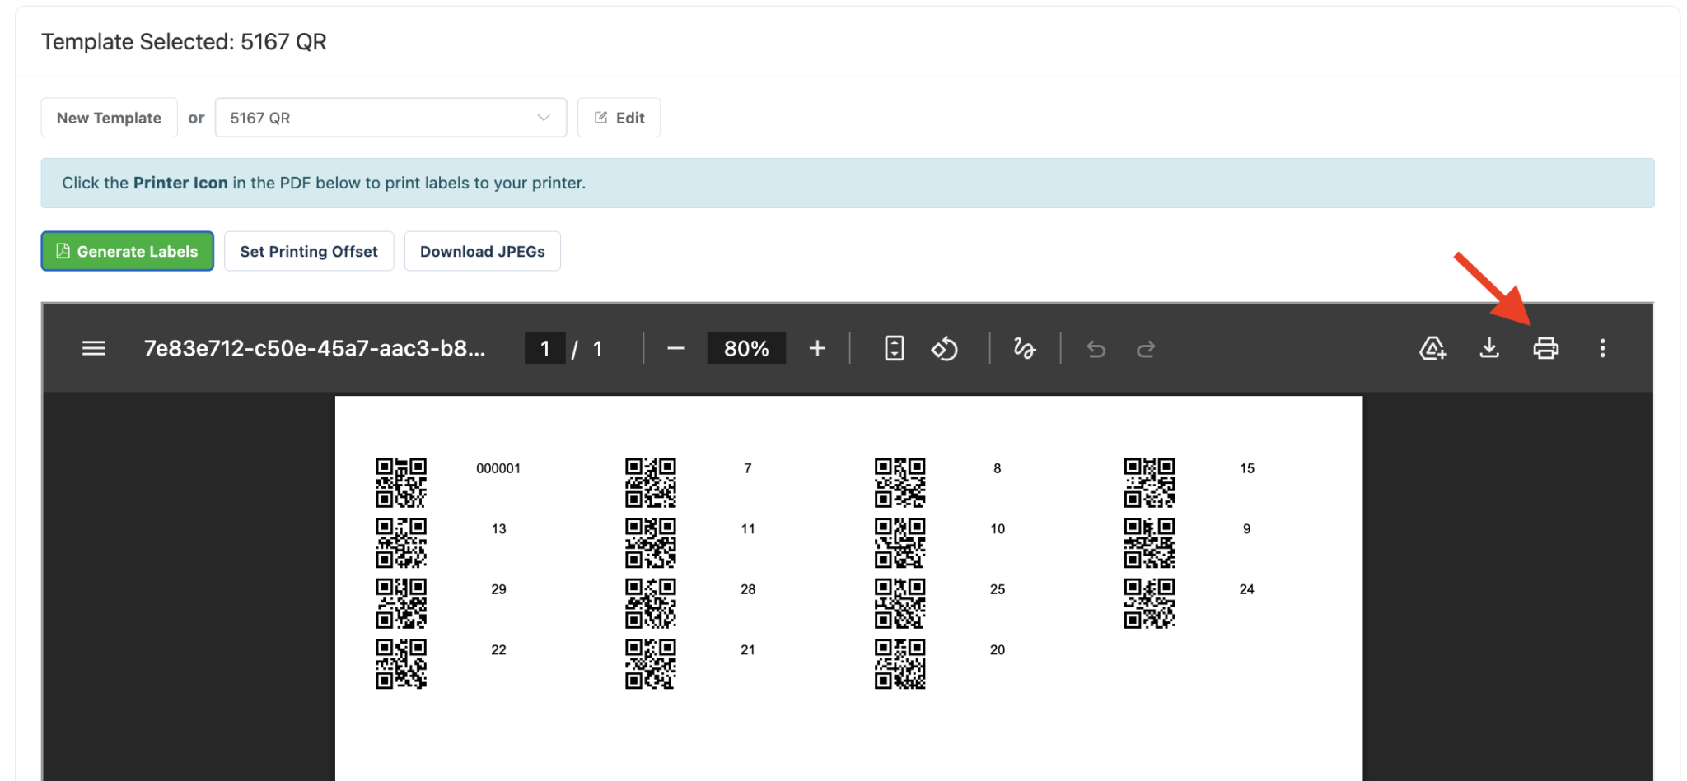Edit the selected template
Viewport: 1687px width, 781px height.
click(619, 118)
